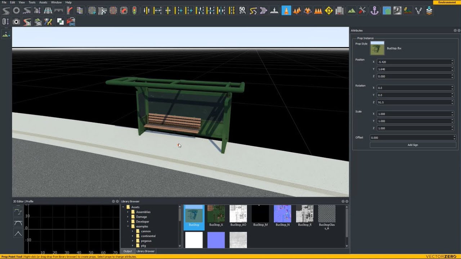Toggle road visibility eye icon
This screenshot has height=259, width=461.
coord(27,22)
